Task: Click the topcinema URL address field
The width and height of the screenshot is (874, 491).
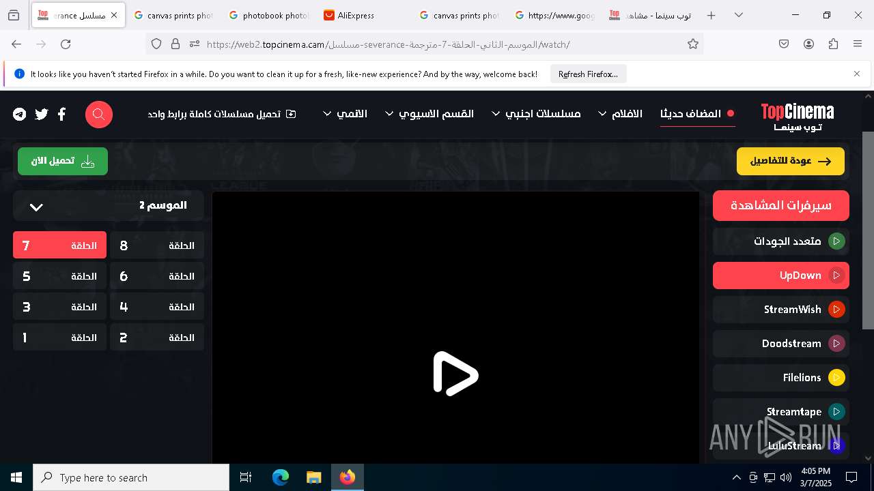Action: point(444,44)
